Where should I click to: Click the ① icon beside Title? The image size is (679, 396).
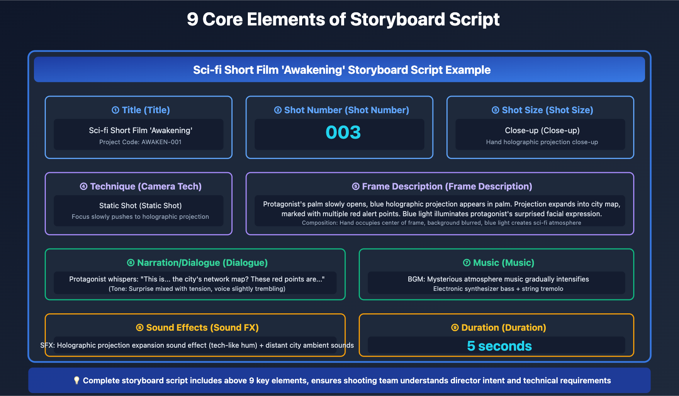(115, 110)
